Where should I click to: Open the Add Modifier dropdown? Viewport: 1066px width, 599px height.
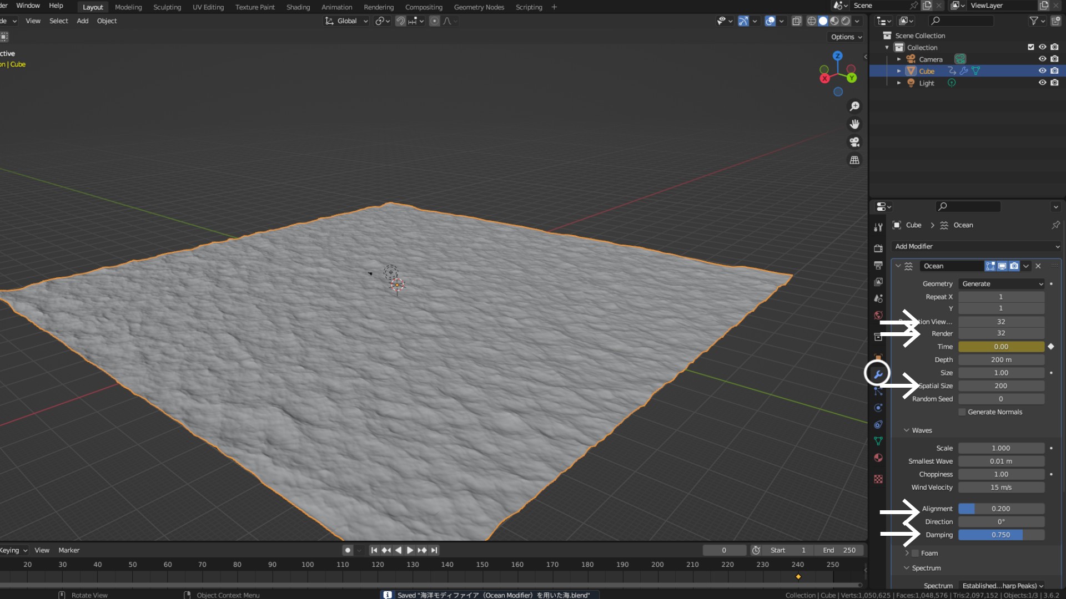tap(977, 246)
